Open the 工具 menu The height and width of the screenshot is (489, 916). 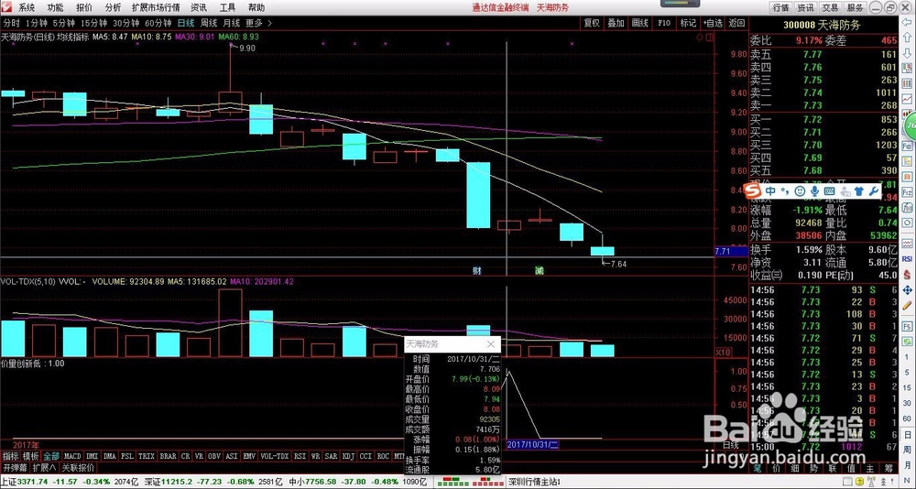[228, 7]
